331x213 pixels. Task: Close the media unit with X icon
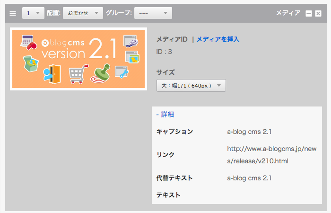pos(318,14)
